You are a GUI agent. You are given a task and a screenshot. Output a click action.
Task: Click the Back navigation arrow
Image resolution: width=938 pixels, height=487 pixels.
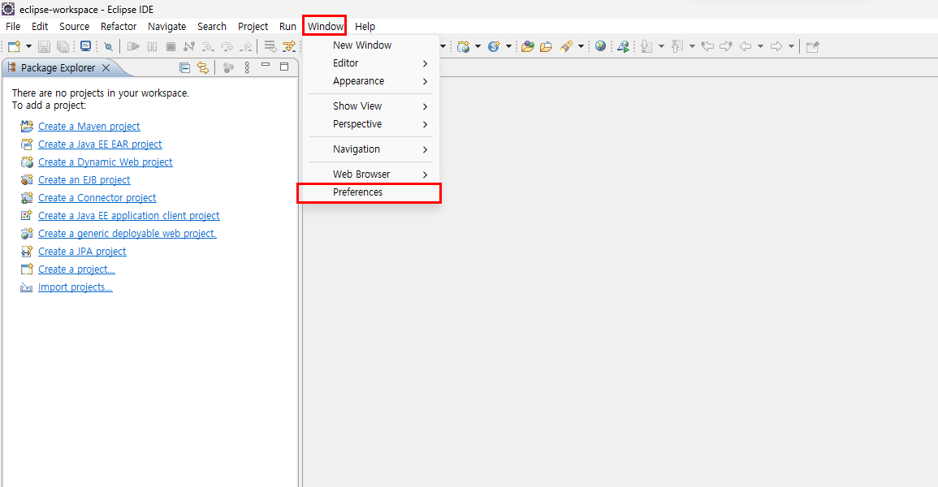(x=746, y=46)
